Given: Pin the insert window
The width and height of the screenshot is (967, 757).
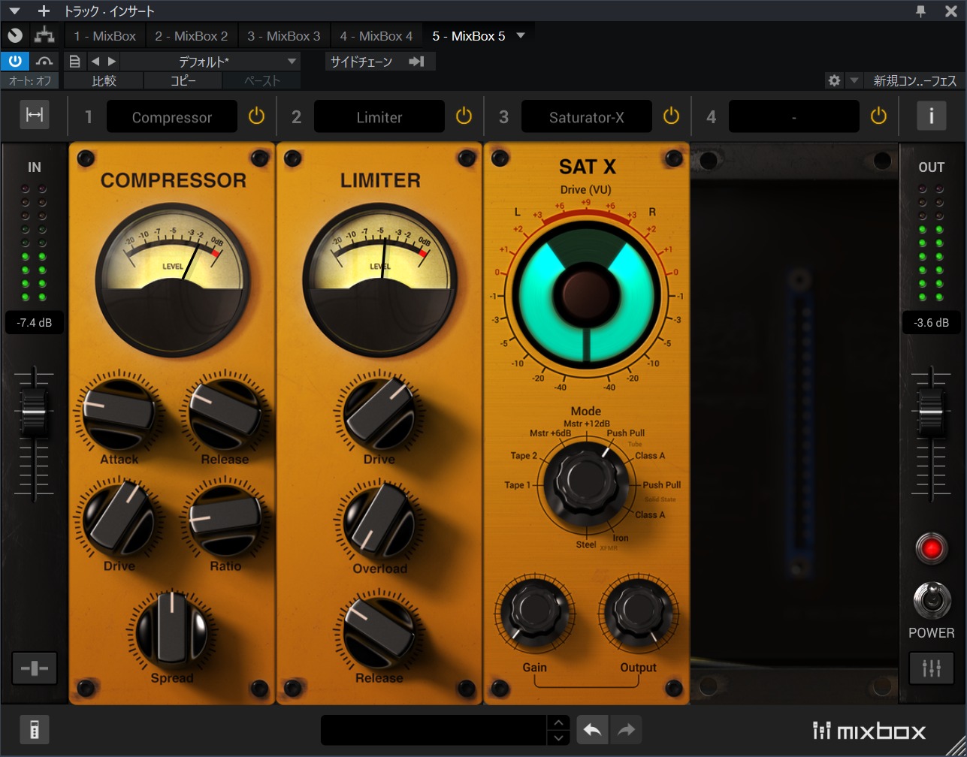Looking at the screenshot, I should (x=921, y=11).
